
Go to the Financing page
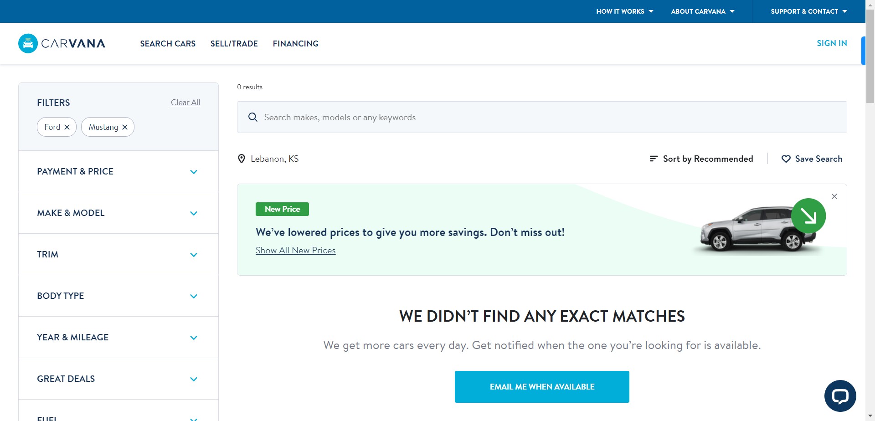tap(295, 44)
